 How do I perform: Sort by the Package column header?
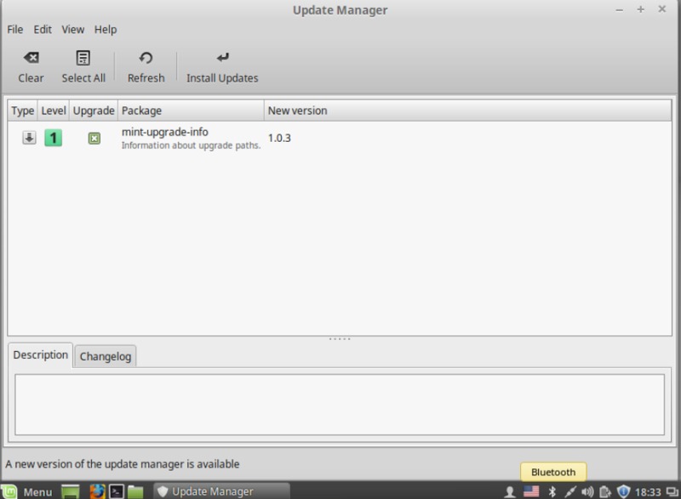click(191, 111)
